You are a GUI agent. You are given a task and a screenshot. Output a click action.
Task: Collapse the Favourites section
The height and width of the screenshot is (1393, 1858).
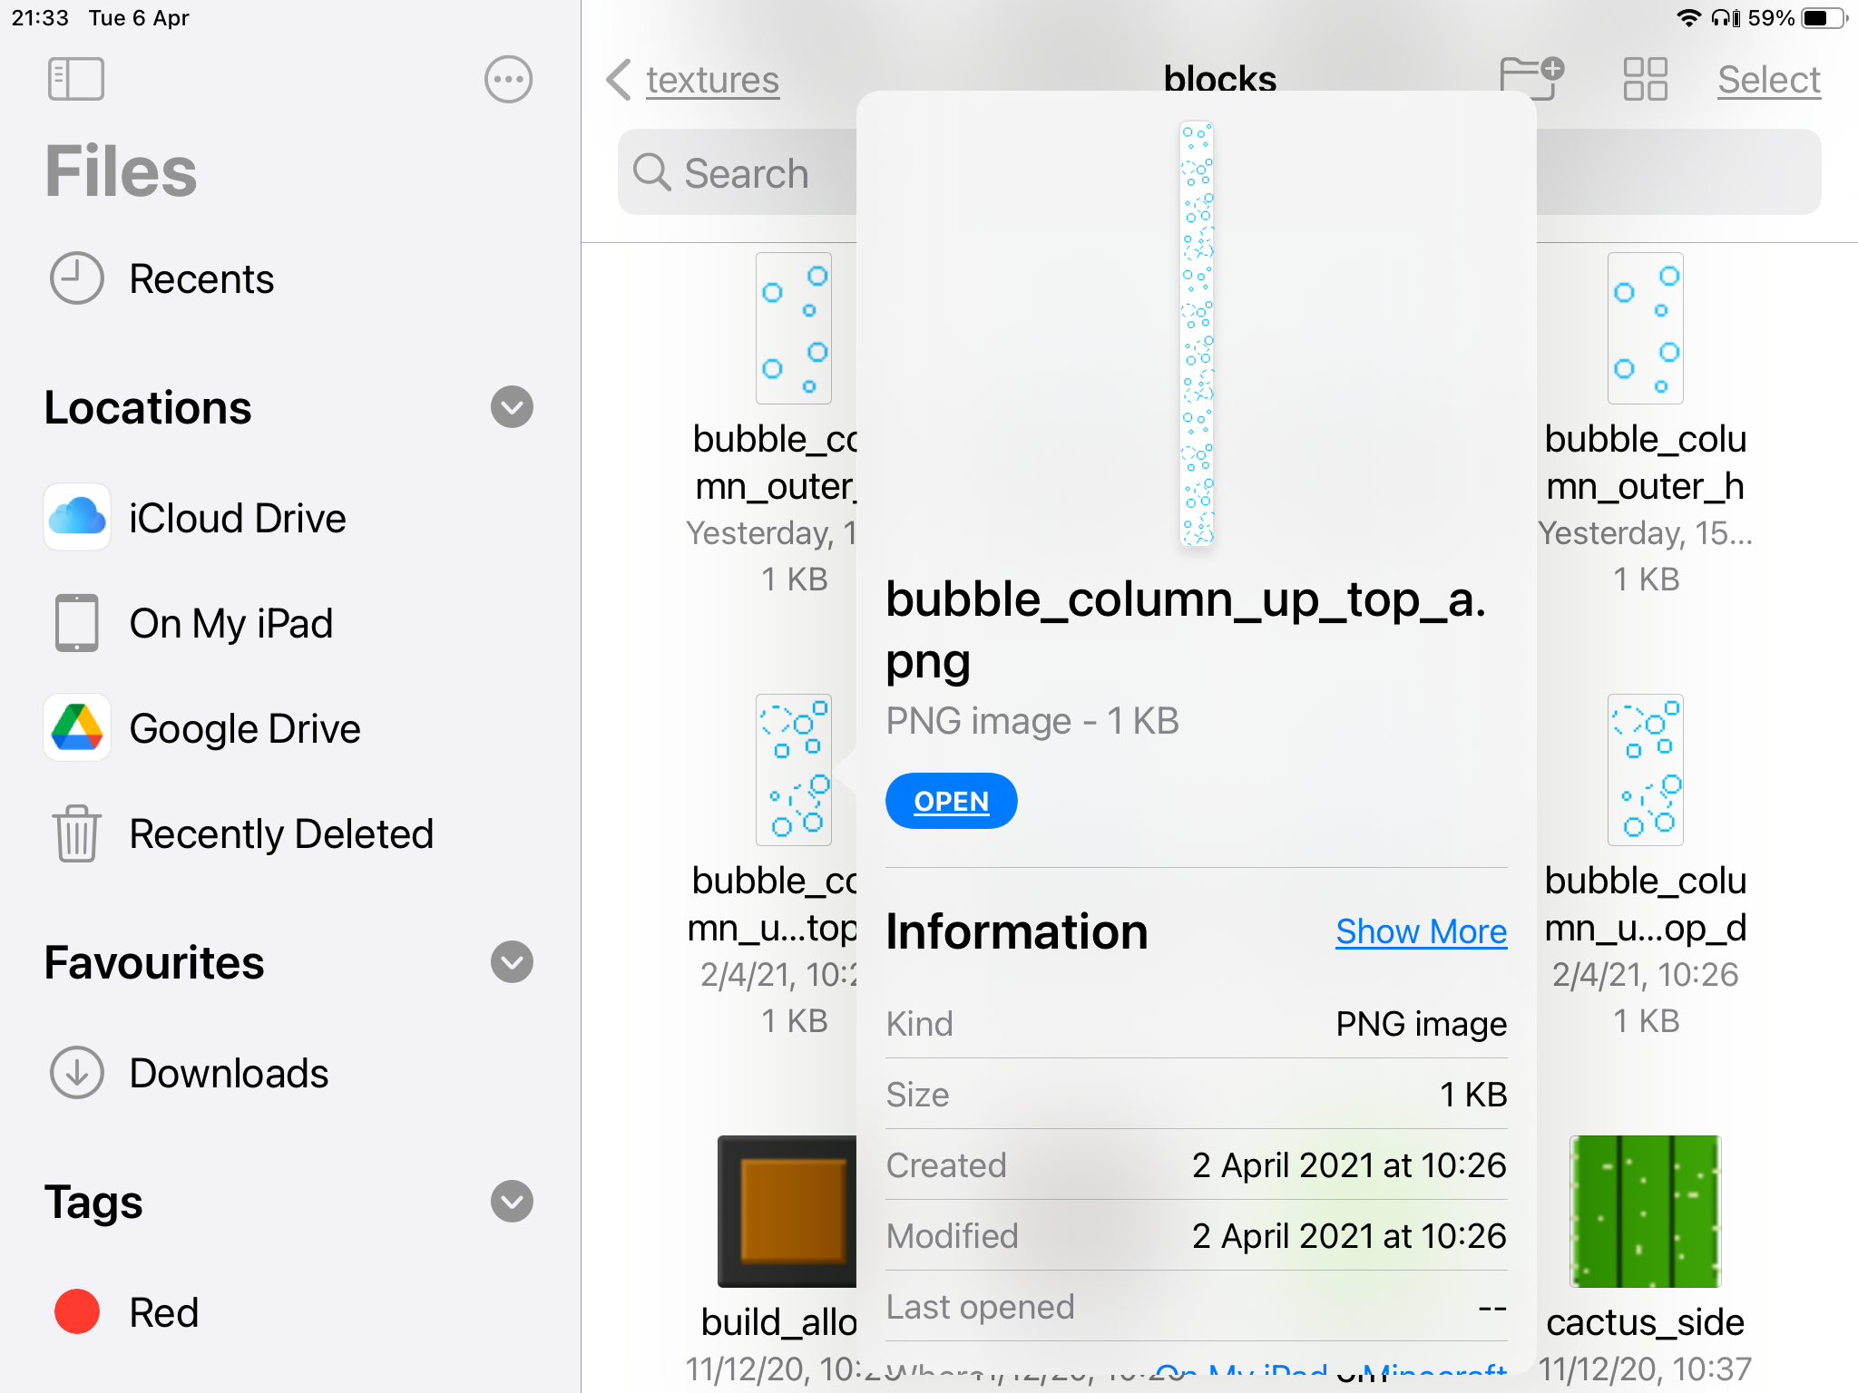click(x=512, y=962)
